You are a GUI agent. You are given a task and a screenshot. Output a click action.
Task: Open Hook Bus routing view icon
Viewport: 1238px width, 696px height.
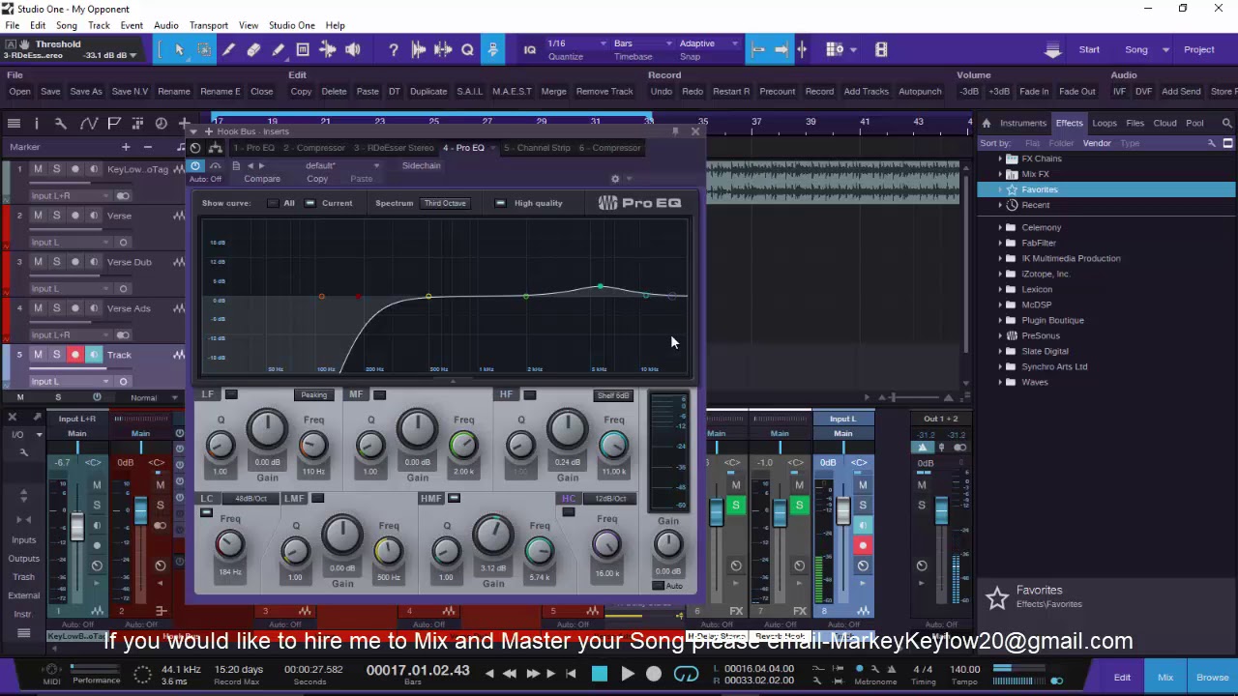coord(215,148)
